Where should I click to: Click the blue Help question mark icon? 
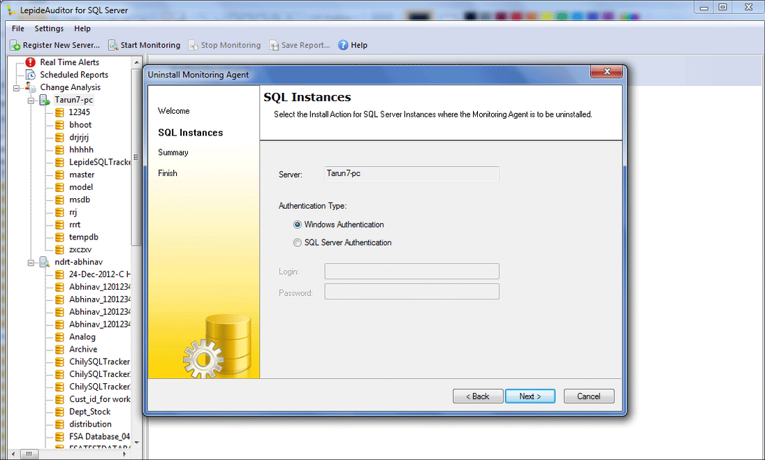pyautogui.click(x=343, y=45)
